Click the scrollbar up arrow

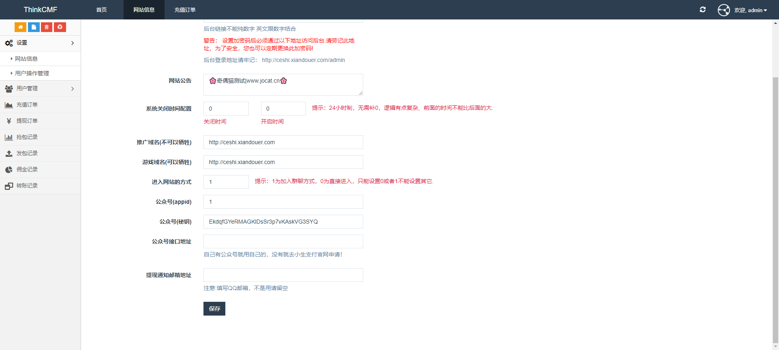[775, 23]
